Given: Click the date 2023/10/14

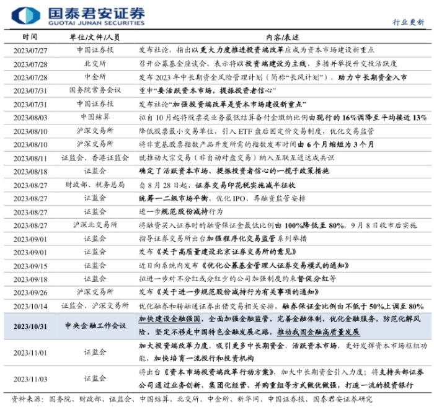Looking at the screenshot, I should [x=30, y=307].
